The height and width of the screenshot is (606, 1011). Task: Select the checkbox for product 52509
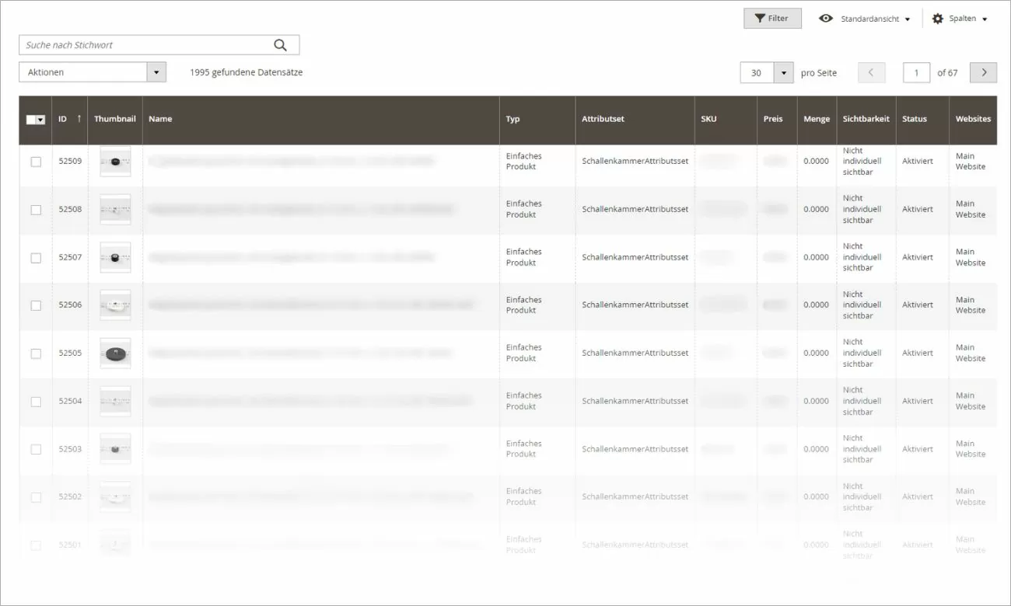coord(35,161)
